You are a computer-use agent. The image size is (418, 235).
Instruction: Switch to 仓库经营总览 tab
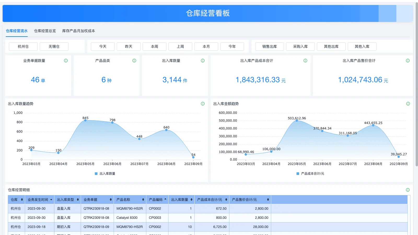[45, 31]
